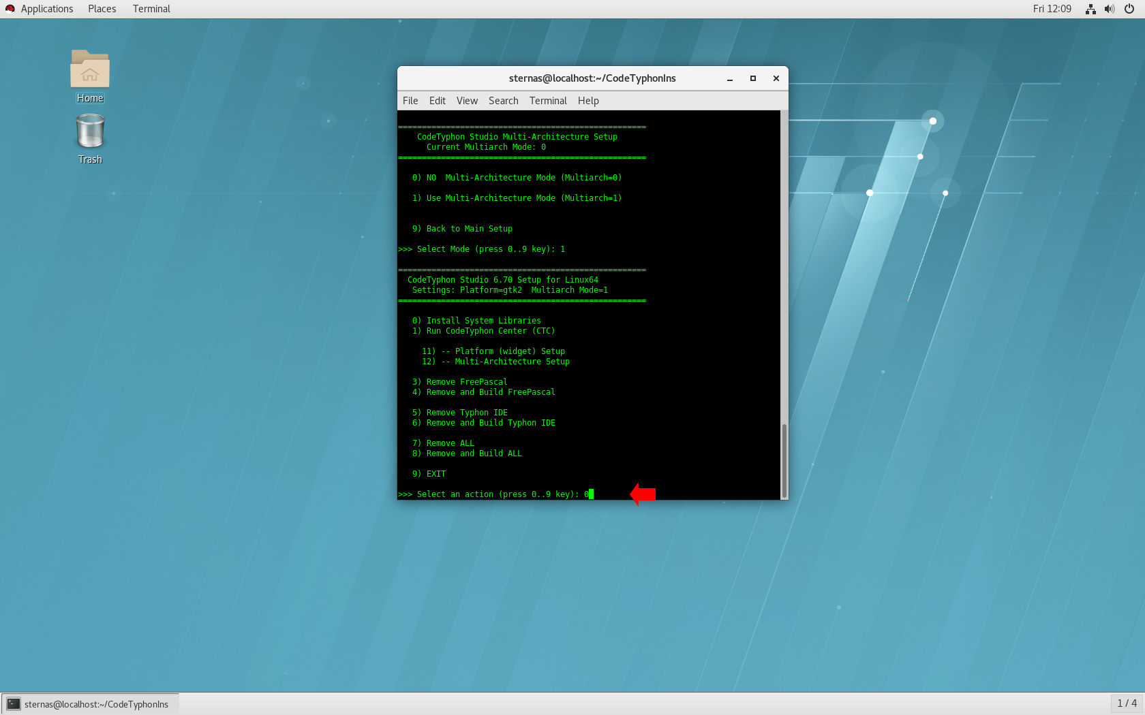Image resolution: width=1145 pixels, height=715 pixels.
Task: Select the sternas@localhost taskbar window button
Action: [x=90, y=704]
